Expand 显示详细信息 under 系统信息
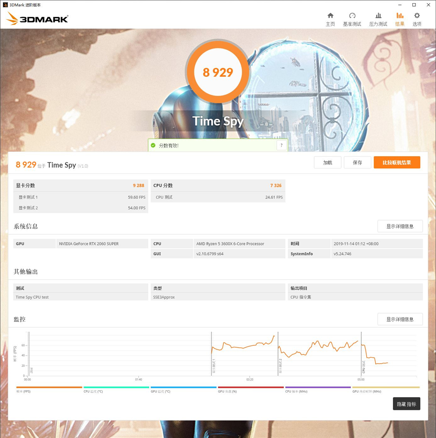Viewport: 436px width, 438px height. point(400,226)
